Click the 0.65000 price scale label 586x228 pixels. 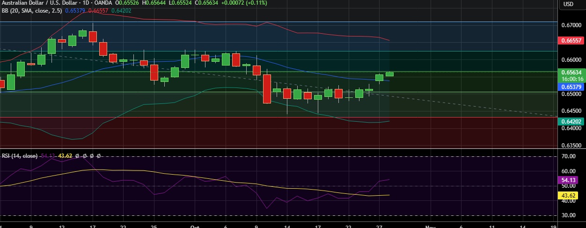pos(571,94)
